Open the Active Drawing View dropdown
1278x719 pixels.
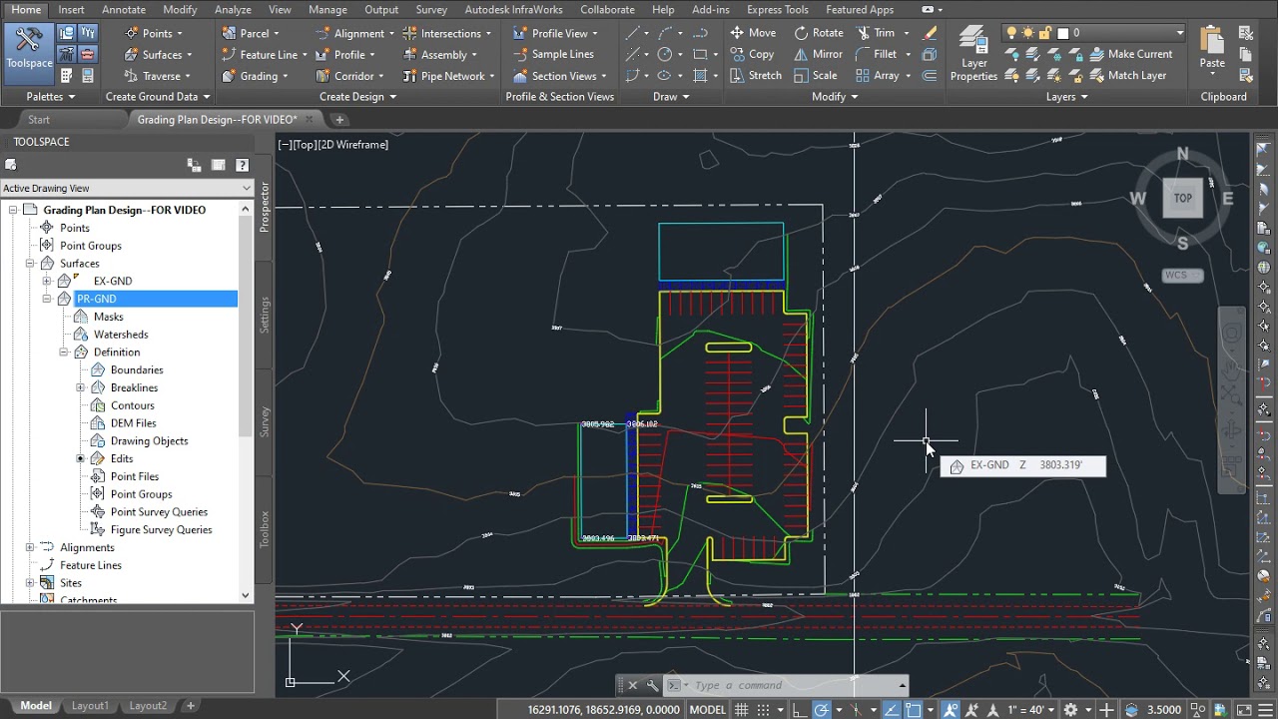pos(127,188)
